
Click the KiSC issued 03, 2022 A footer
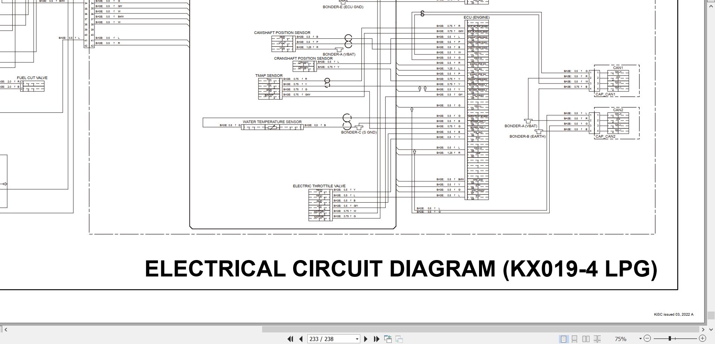674,315
